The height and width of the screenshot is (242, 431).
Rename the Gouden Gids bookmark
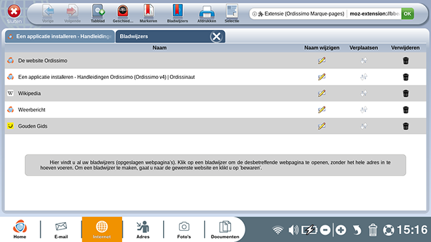click(322, 126)
